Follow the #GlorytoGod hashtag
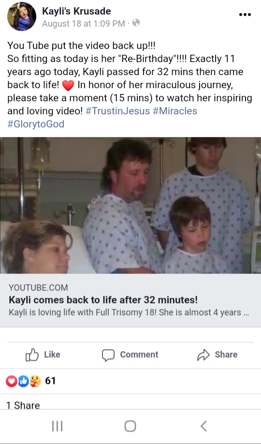Image resolution: width=261 pixels, height=444 pixels. click(36, 124)
